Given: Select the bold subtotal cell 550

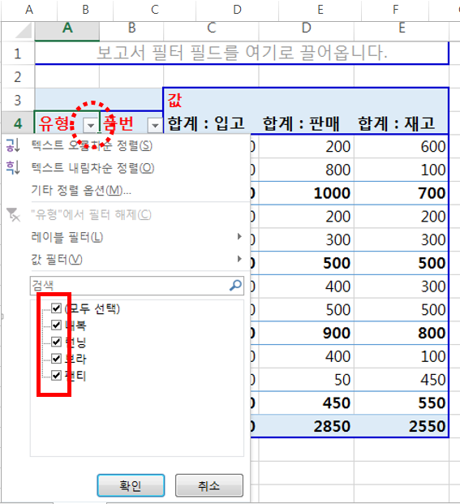Looking at the screenshot, I should 402,403.
